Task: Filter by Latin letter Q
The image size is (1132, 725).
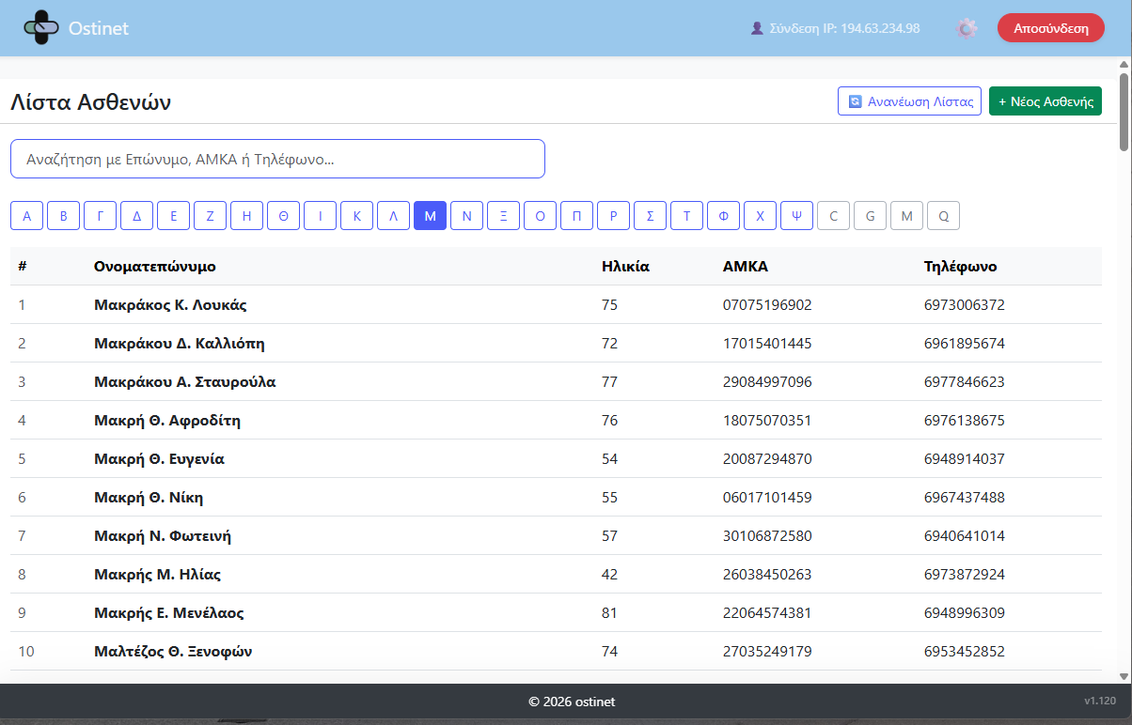Action: point(943,216)
